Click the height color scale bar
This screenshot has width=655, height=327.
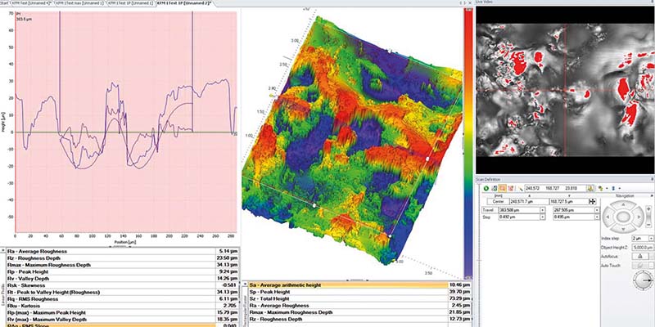pos(468,144)
